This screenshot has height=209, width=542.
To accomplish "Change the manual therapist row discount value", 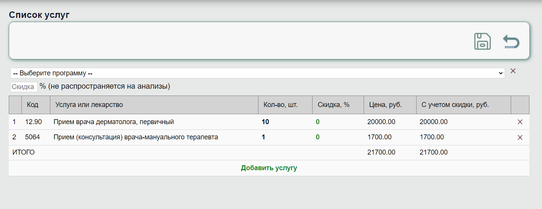I will point(318,137).
